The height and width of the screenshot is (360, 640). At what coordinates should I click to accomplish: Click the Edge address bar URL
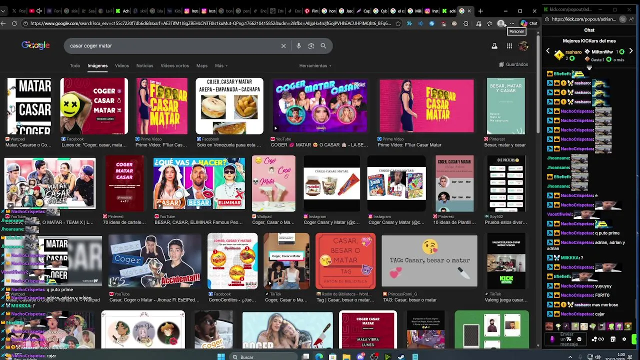coord(210,23)
